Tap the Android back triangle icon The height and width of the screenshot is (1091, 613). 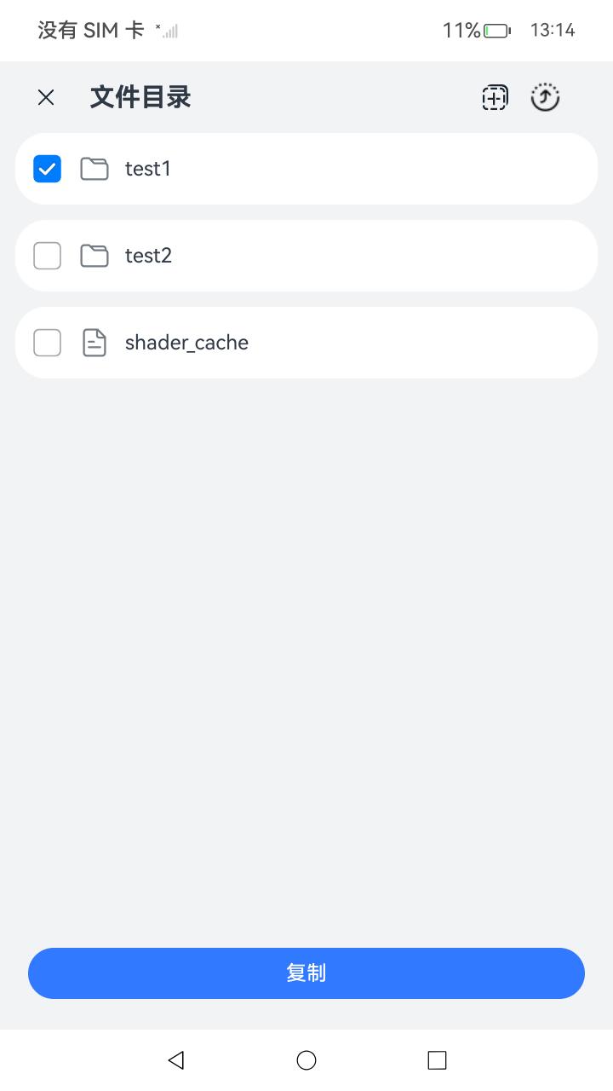[176, 1059]
